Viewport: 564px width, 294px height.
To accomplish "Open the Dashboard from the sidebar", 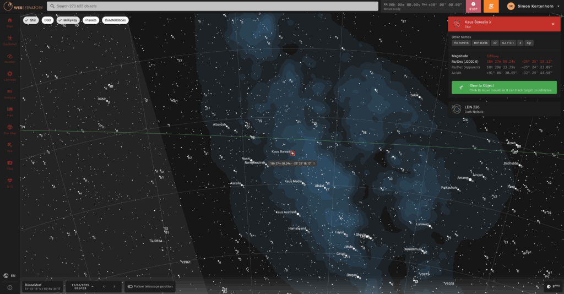I will pyautogui.click(x=10, y=40).
